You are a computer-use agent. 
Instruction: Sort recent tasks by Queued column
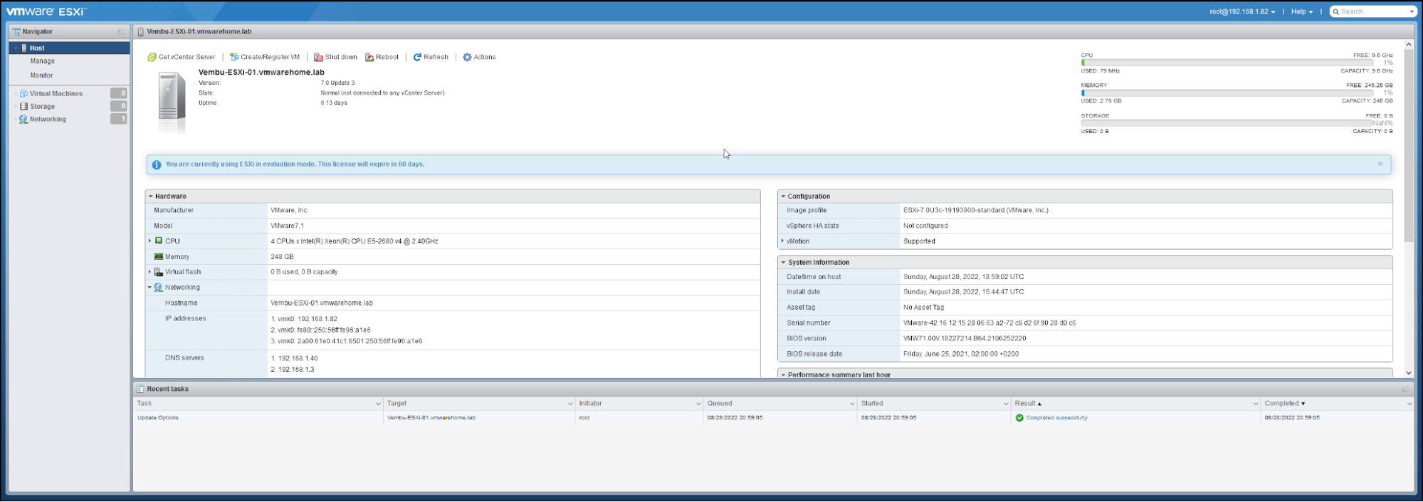pos(720,404)
